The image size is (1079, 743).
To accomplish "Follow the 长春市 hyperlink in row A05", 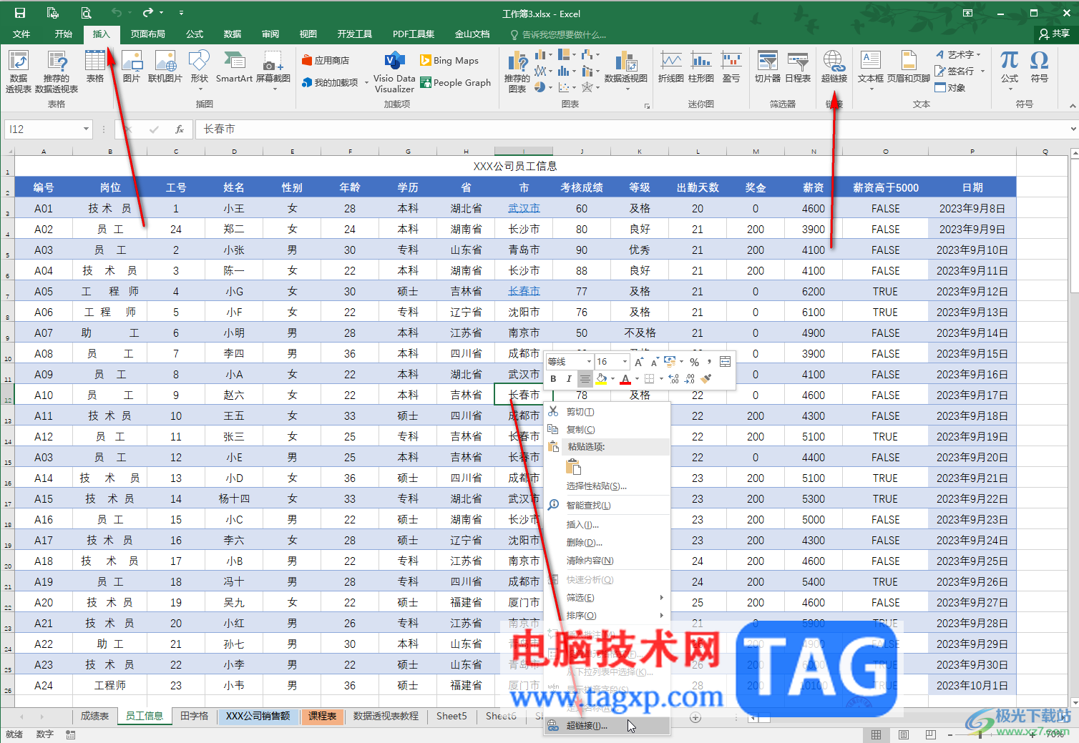I will [x=524, y=292].
